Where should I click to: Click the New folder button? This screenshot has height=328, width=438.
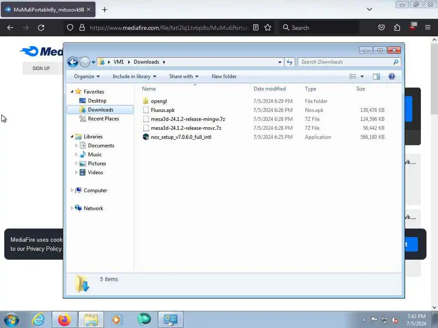(x=224, y=76)
